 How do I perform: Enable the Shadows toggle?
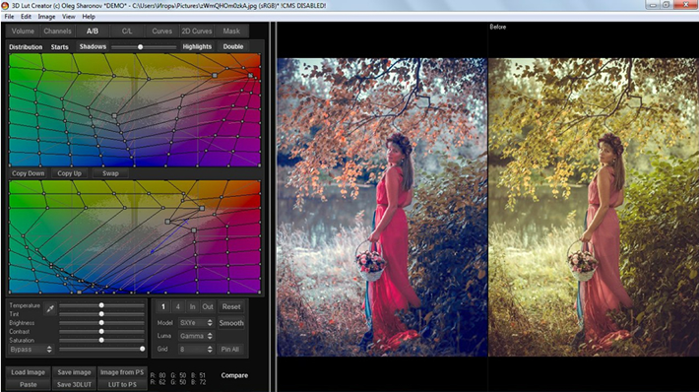(x=93, y=46)
